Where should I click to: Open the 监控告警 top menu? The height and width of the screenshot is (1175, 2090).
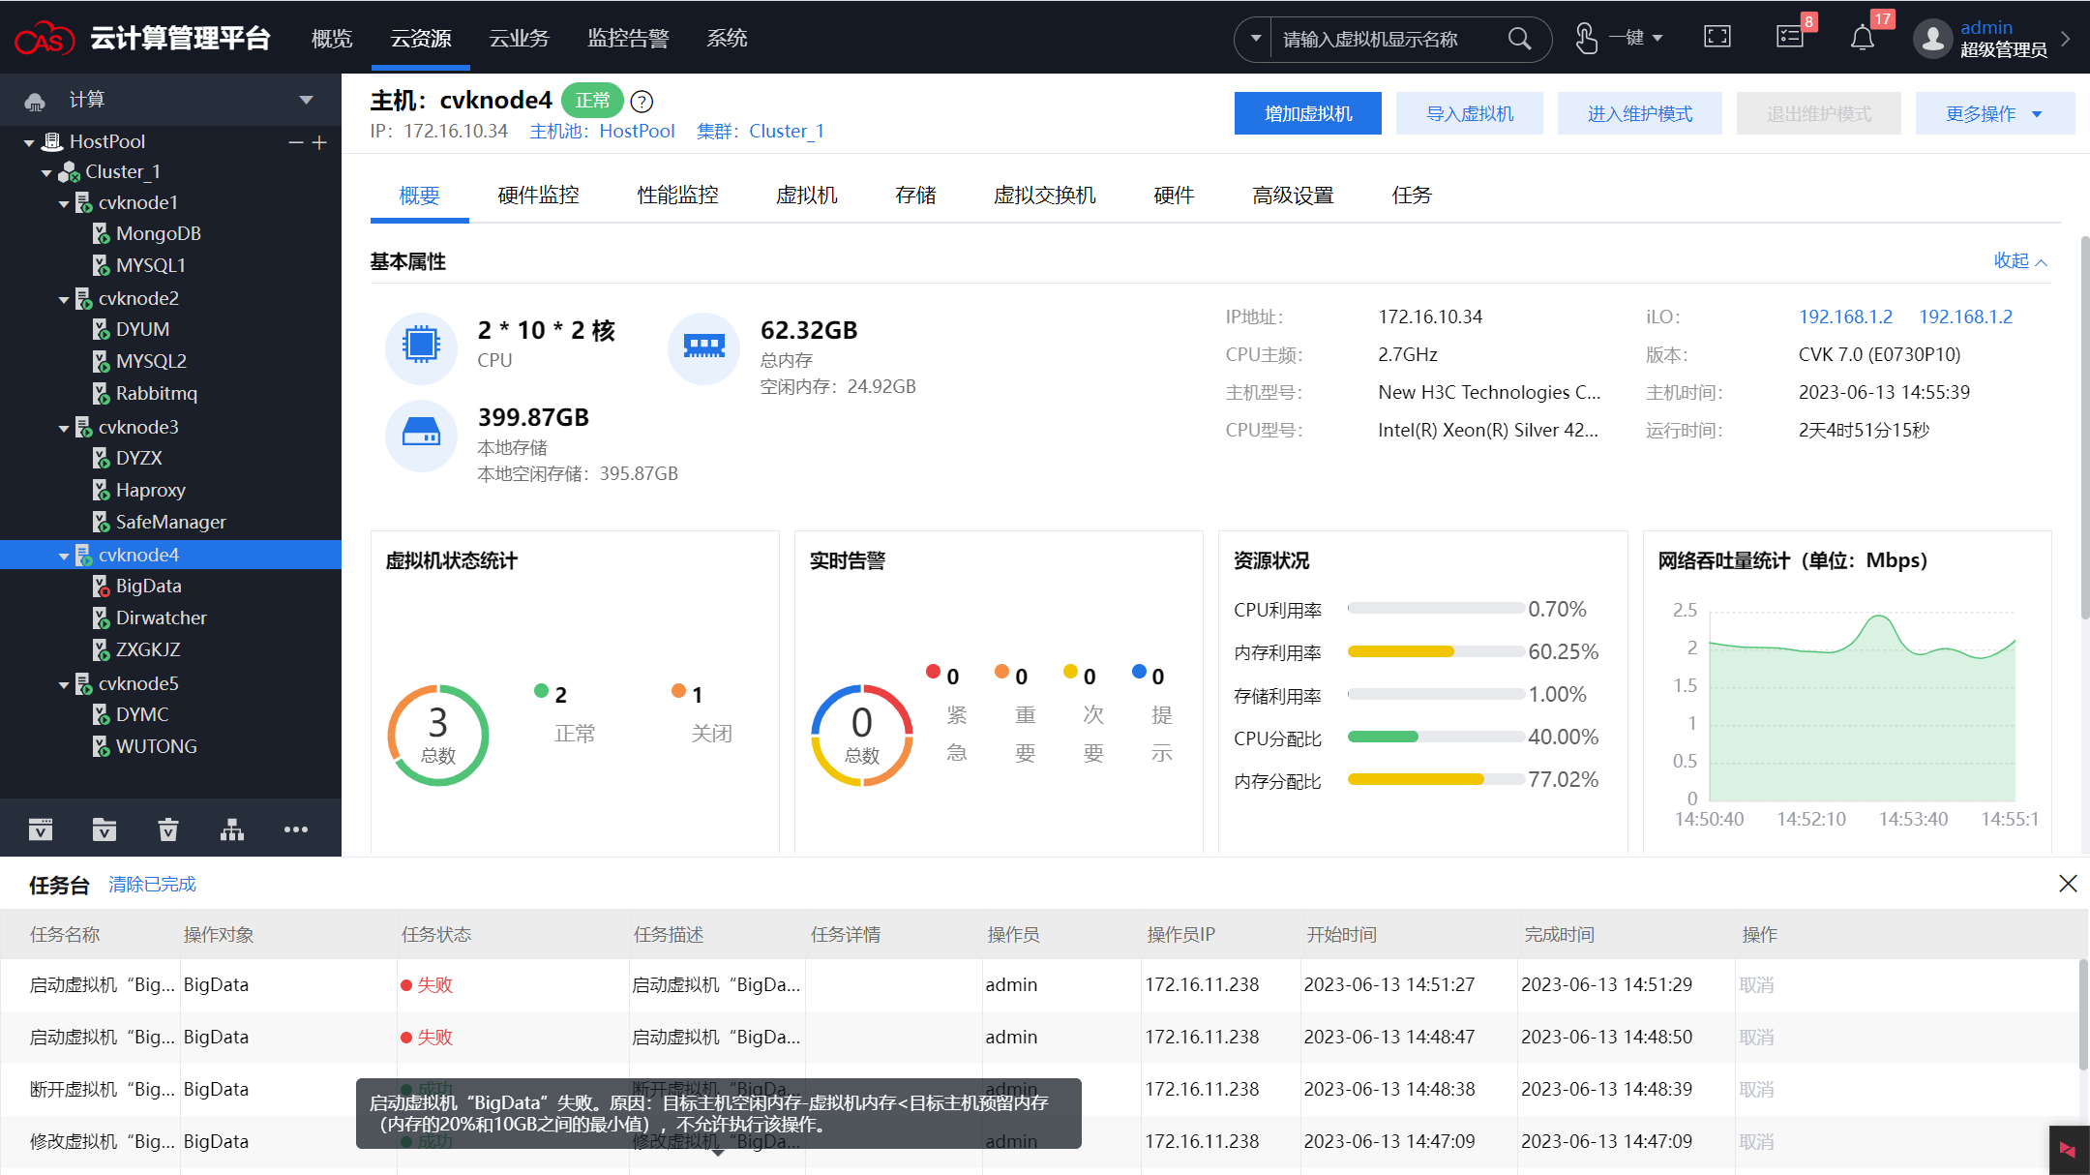click(628, 39)
